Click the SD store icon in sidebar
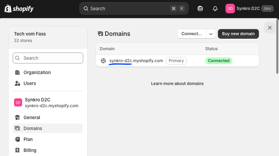 [x=18, y=102]
